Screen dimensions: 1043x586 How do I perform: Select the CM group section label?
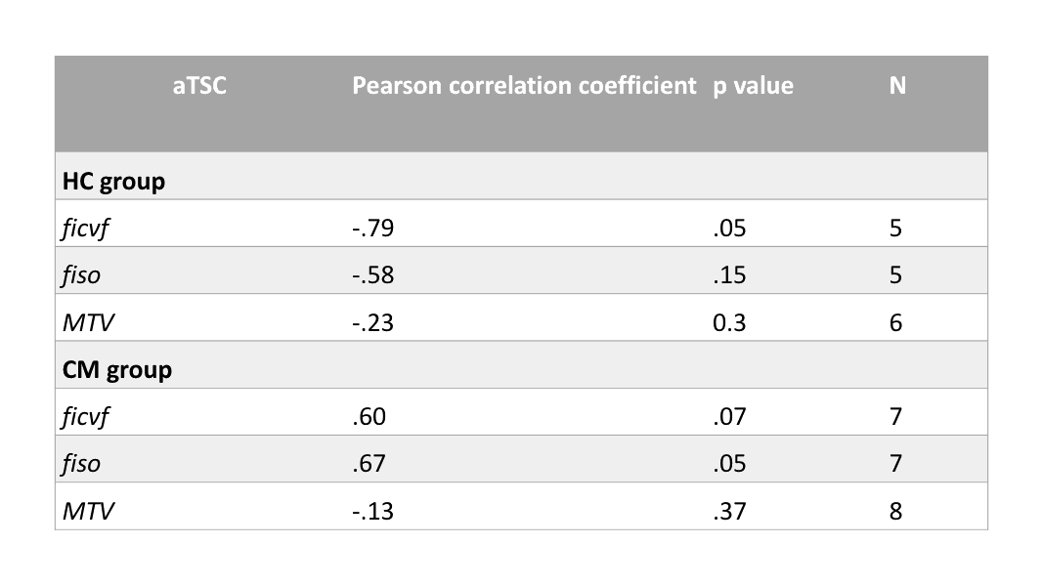pos(116,371)
